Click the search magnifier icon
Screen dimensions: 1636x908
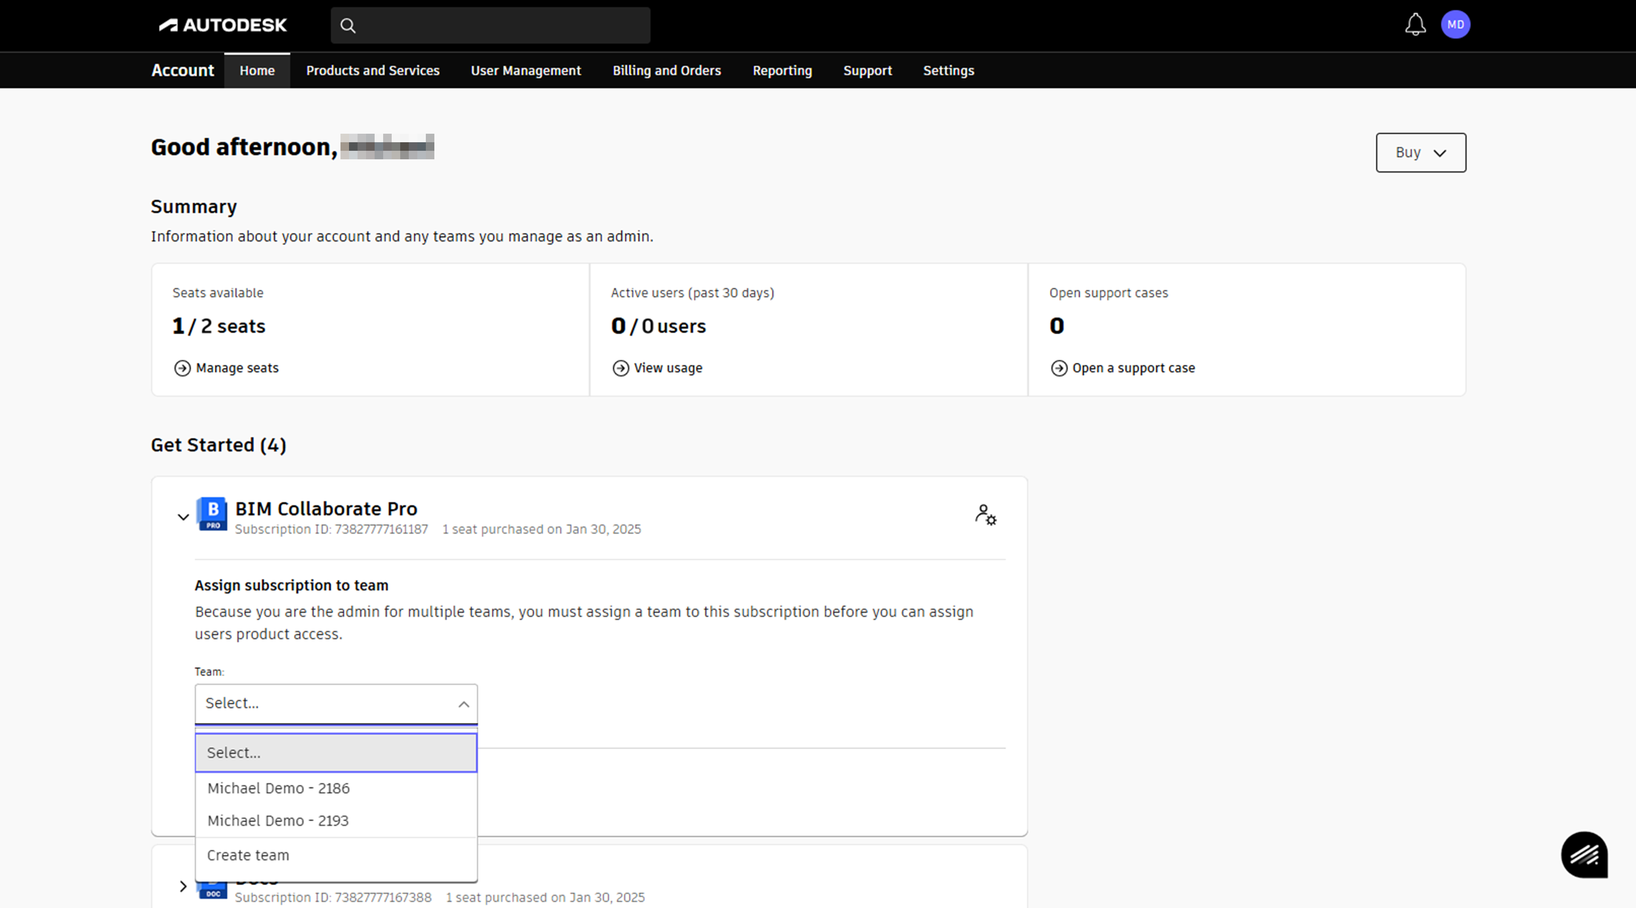[348, 26]
